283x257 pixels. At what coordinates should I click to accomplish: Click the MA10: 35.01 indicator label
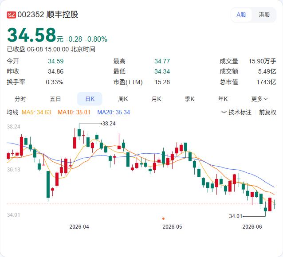pos(74,112)
